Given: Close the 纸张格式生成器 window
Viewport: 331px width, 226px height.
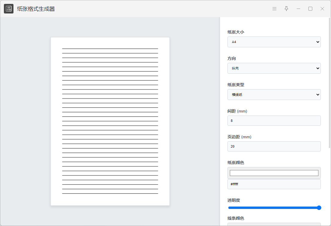Looking at the screenshot, I should click(x=322, y=9).
